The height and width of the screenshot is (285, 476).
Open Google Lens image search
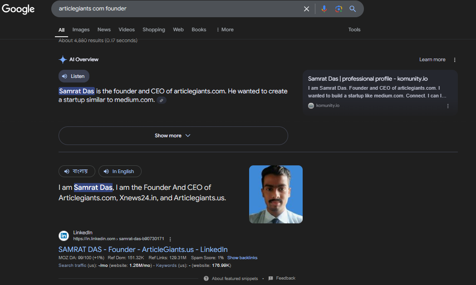pos(339,9)
